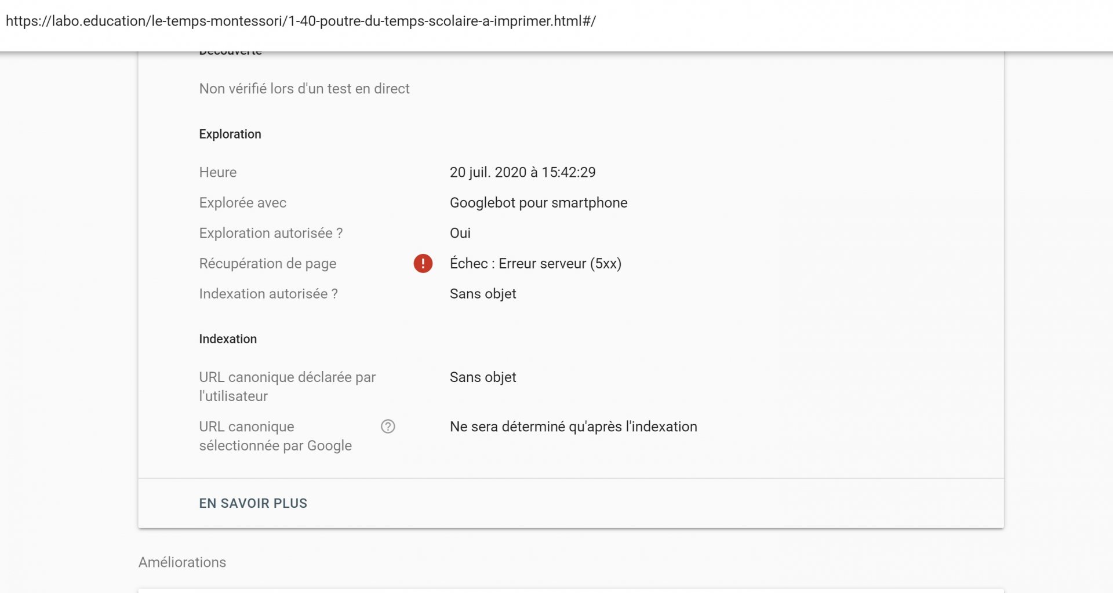Select the Échec : Erreur serveur (5xx) text

tap(536, 264)
